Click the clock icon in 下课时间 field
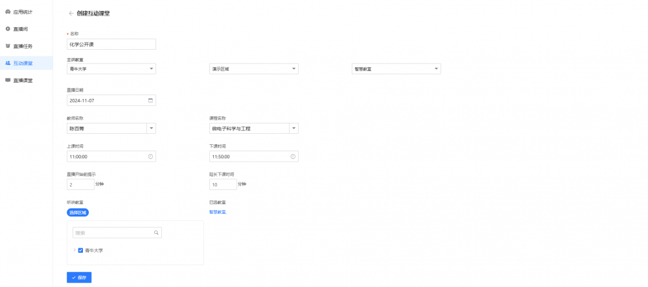This screenshot has height=287, width=648. [293, 156]
